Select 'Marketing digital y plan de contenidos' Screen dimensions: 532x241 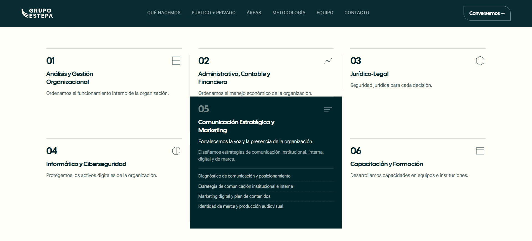coord(234,196)
